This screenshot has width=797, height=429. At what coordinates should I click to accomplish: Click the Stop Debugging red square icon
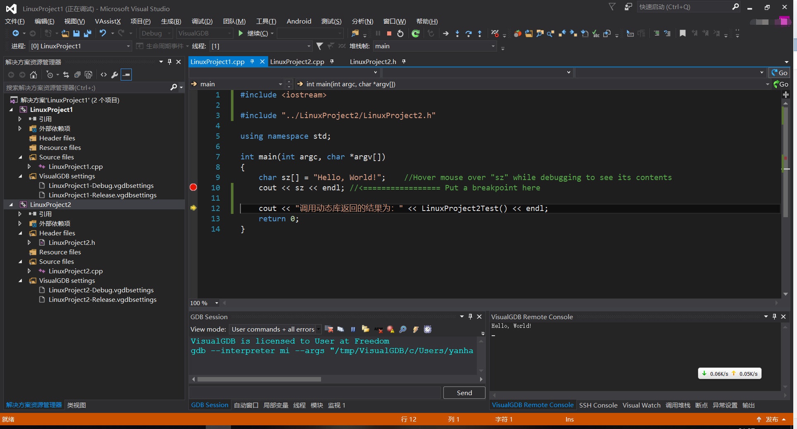click(388, 33)
